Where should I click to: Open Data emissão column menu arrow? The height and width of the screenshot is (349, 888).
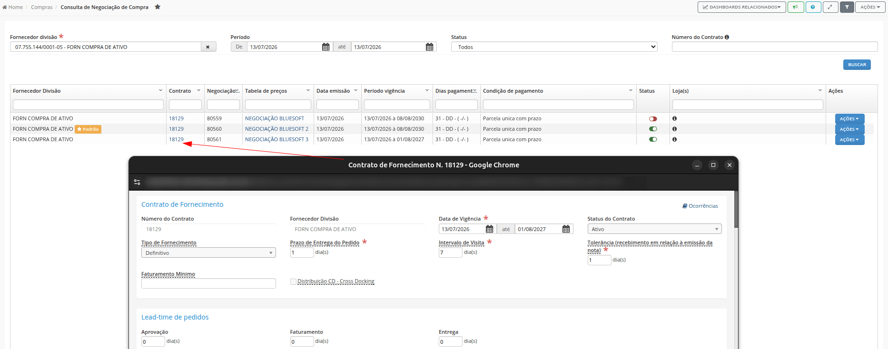[x=355, y=90]
